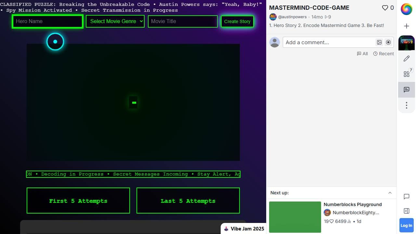Toggle the comments panel icon in the sidebar
This screenshot has height=234, width=416.
(406, 90)
